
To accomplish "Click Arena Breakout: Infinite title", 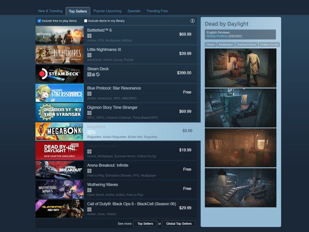I will pos(108,165).
